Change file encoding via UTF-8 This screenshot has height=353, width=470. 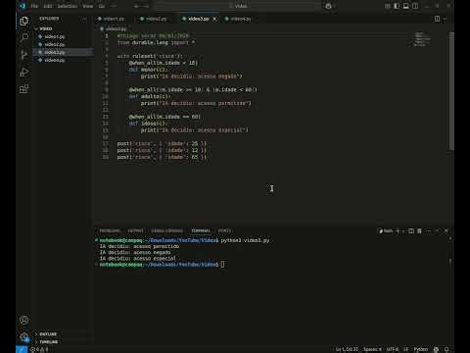click(x=393, y=349)
